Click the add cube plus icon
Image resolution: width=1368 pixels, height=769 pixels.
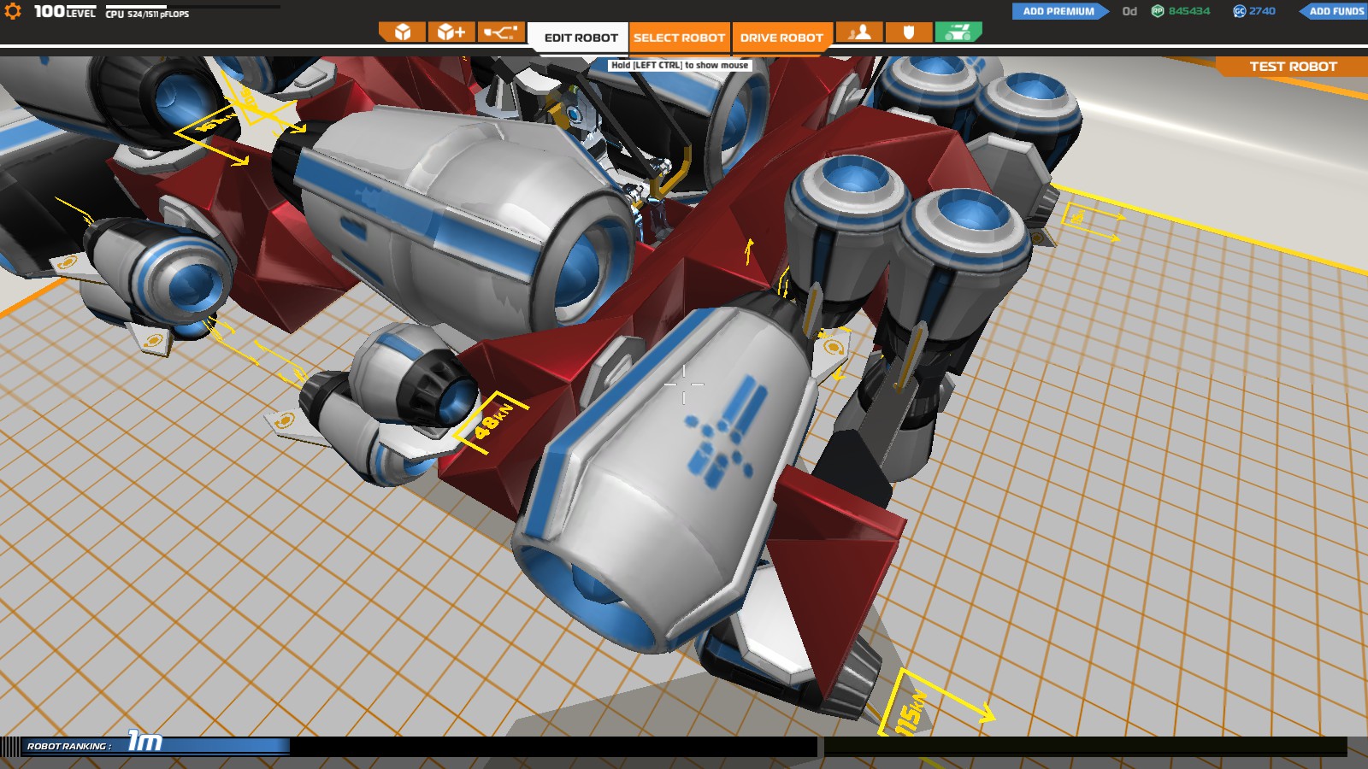click(x=451, y=32)
